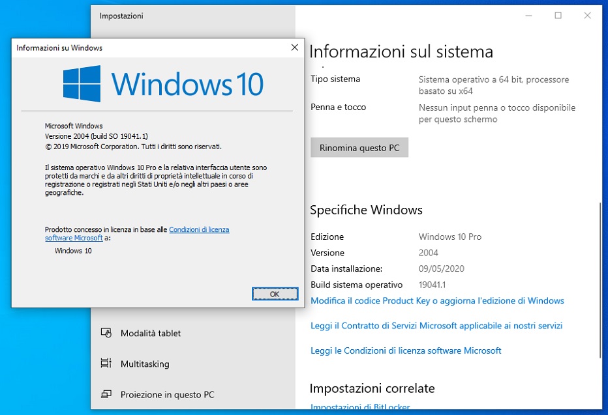608x415 pixels.
Task: Click the Specifiche Windows heading
Action: point(366,210)
